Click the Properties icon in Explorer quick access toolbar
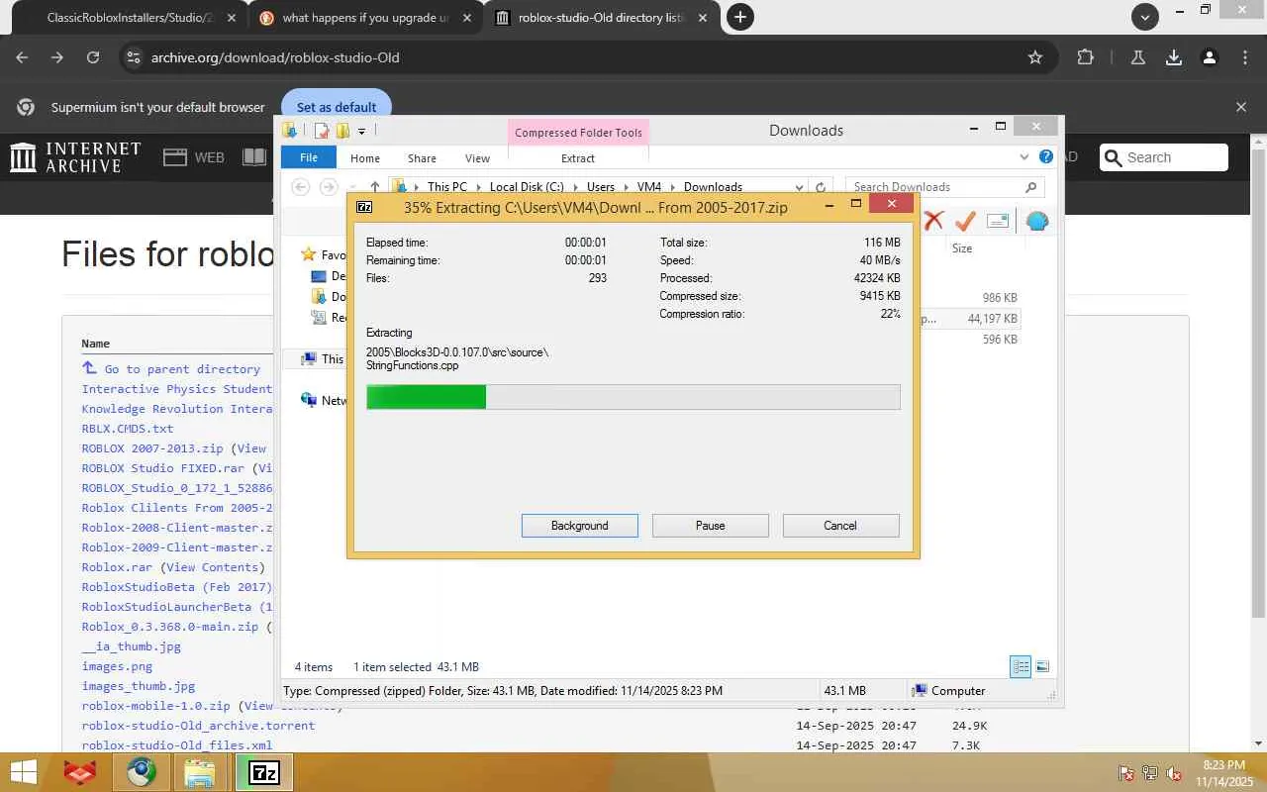Image resolution: width=1267 pixels, height=792 pixels. [x=322, y=131]
